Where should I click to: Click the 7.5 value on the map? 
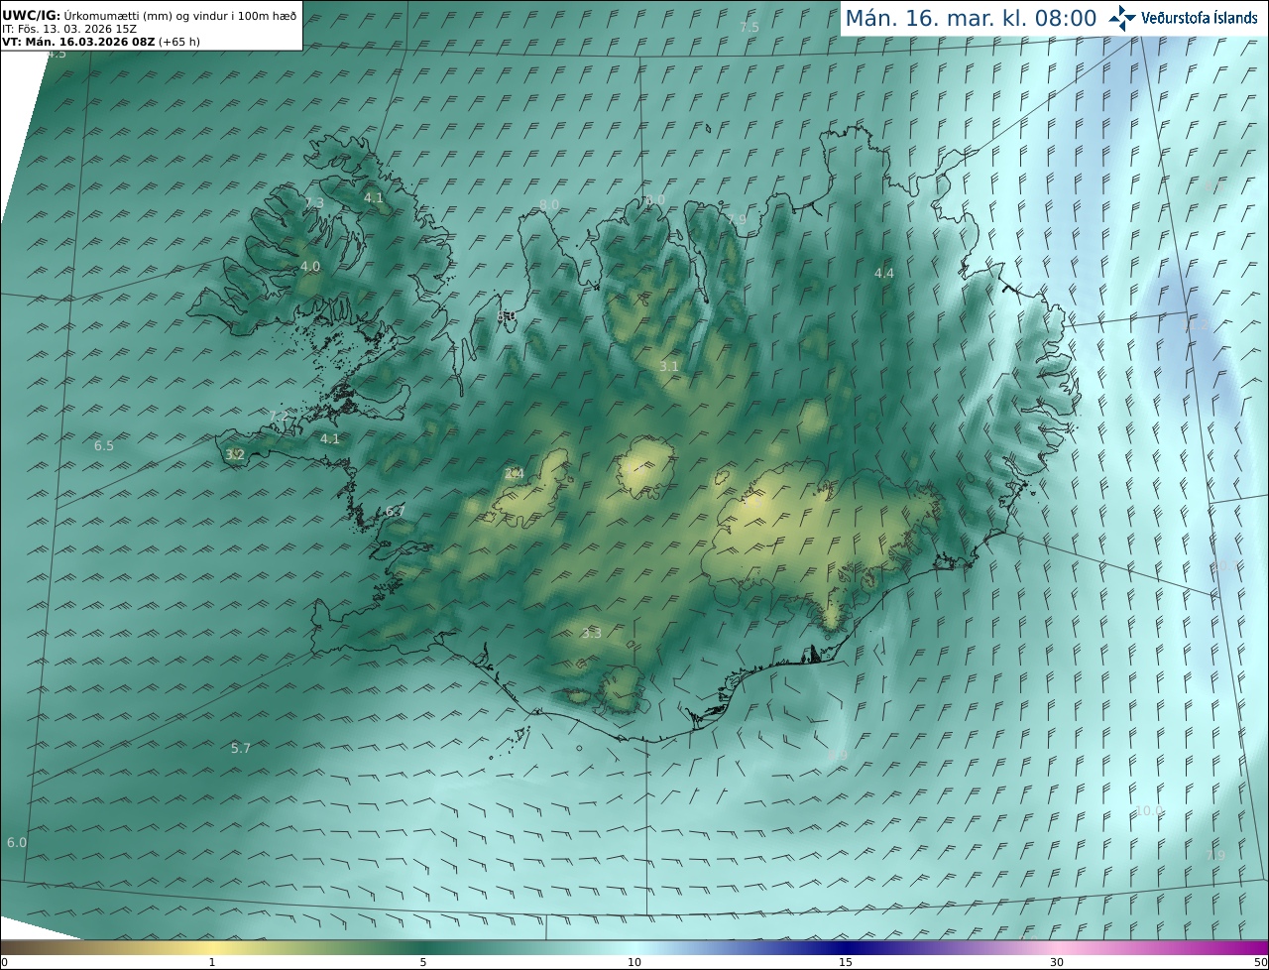click(x=750, y=27)
